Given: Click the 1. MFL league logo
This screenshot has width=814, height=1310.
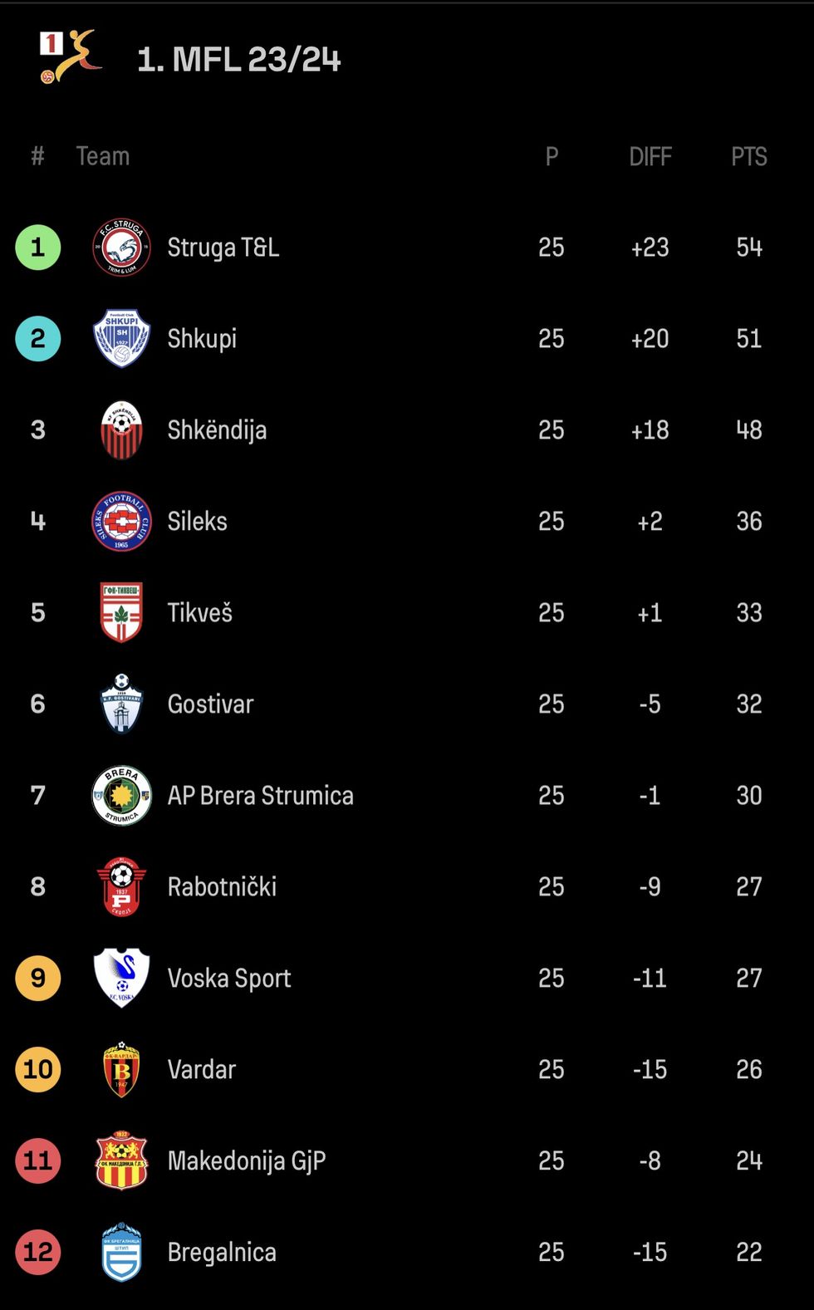Looking at the screenshot, I should [70, 56].
